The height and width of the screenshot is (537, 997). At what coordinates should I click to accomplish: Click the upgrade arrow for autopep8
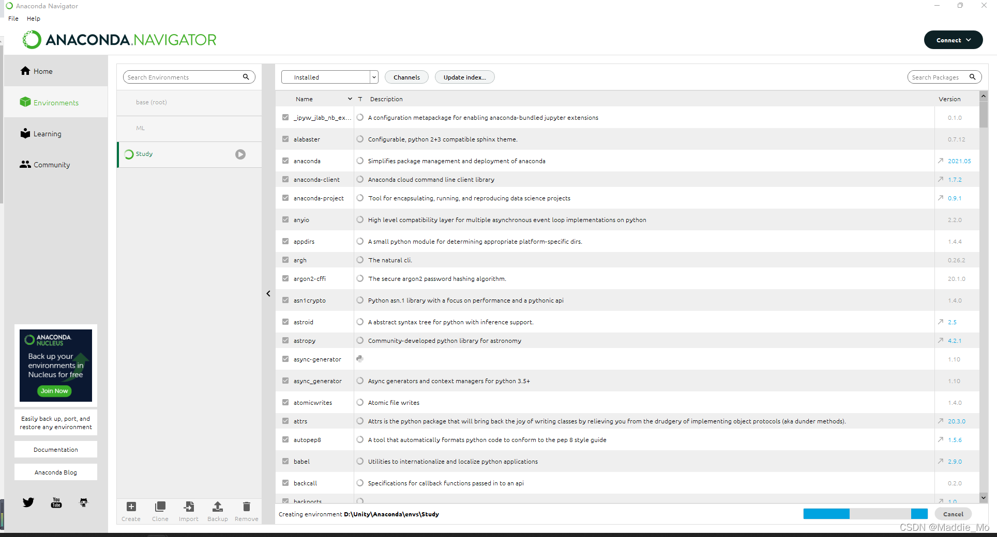tap(941, 440)
